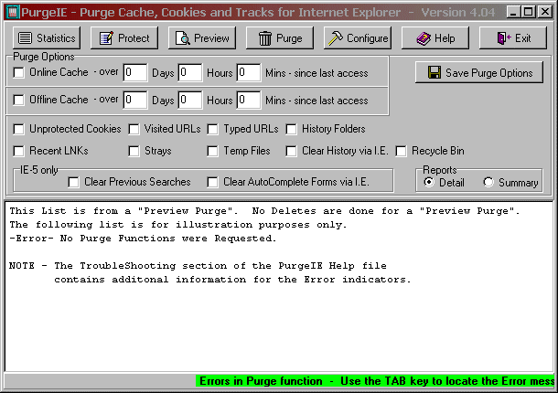Enable the Offline Cache checkbox
The width and height of the screenshot is (558, 393).
(18, 100)
